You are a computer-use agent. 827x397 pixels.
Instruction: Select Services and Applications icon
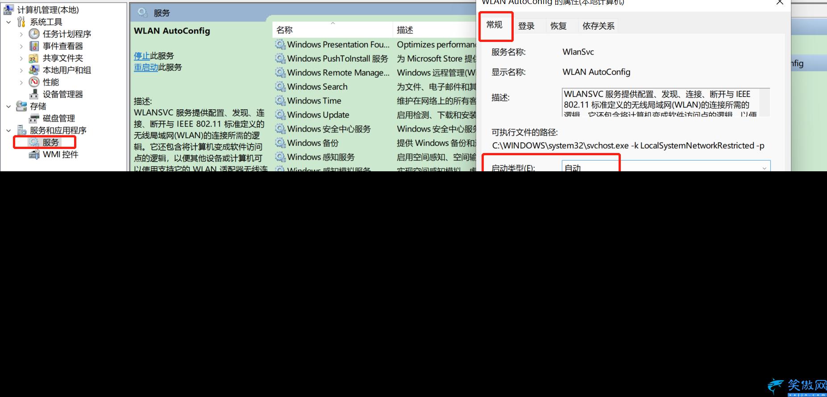pyautogui.click(x=21, y=130)
